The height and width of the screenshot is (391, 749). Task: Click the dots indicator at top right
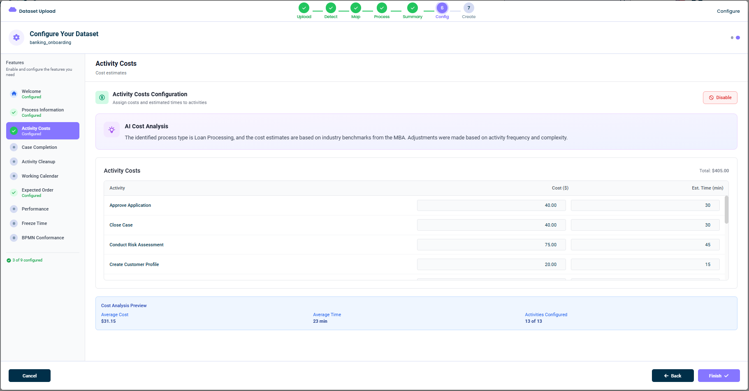pyautogui.click(x=735, y=37)
